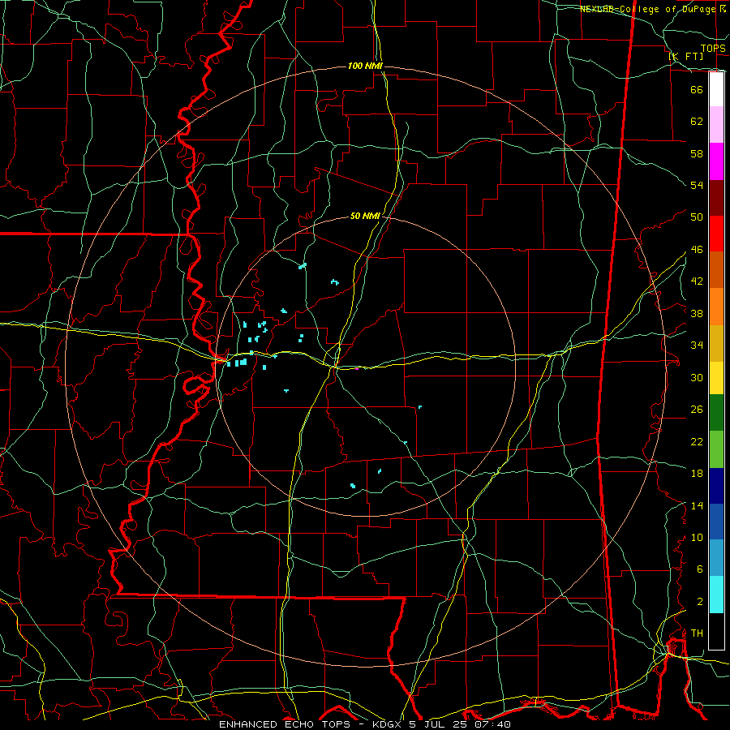Click the "50" legend value

[x=697, y=217]
